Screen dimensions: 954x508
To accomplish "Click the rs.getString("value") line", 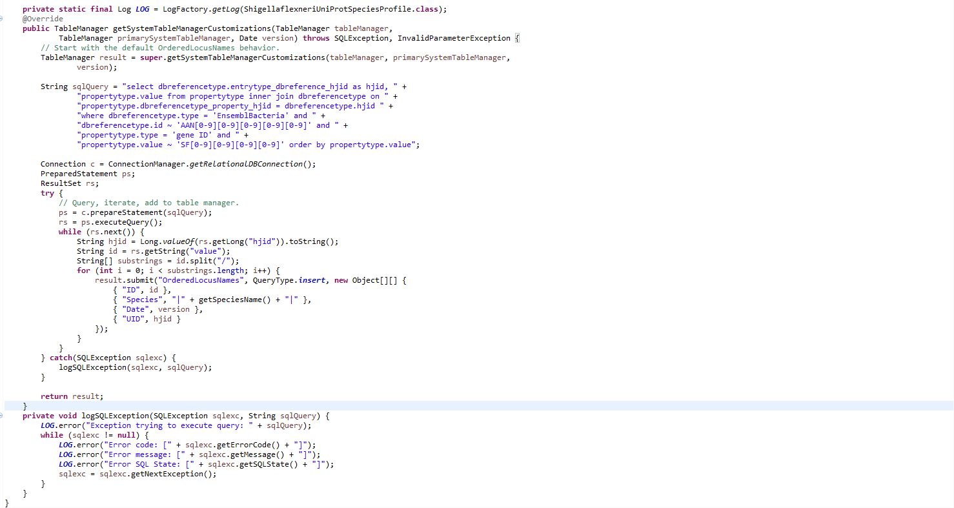I will [153, 251].
